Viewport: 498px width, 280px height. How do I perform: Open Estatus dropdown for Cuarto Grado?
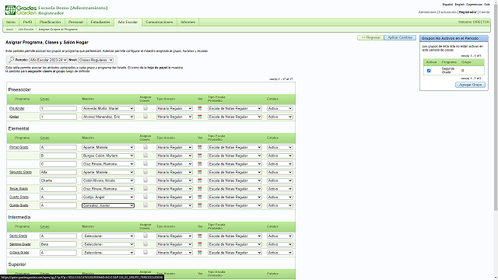[x=279, y=197]
